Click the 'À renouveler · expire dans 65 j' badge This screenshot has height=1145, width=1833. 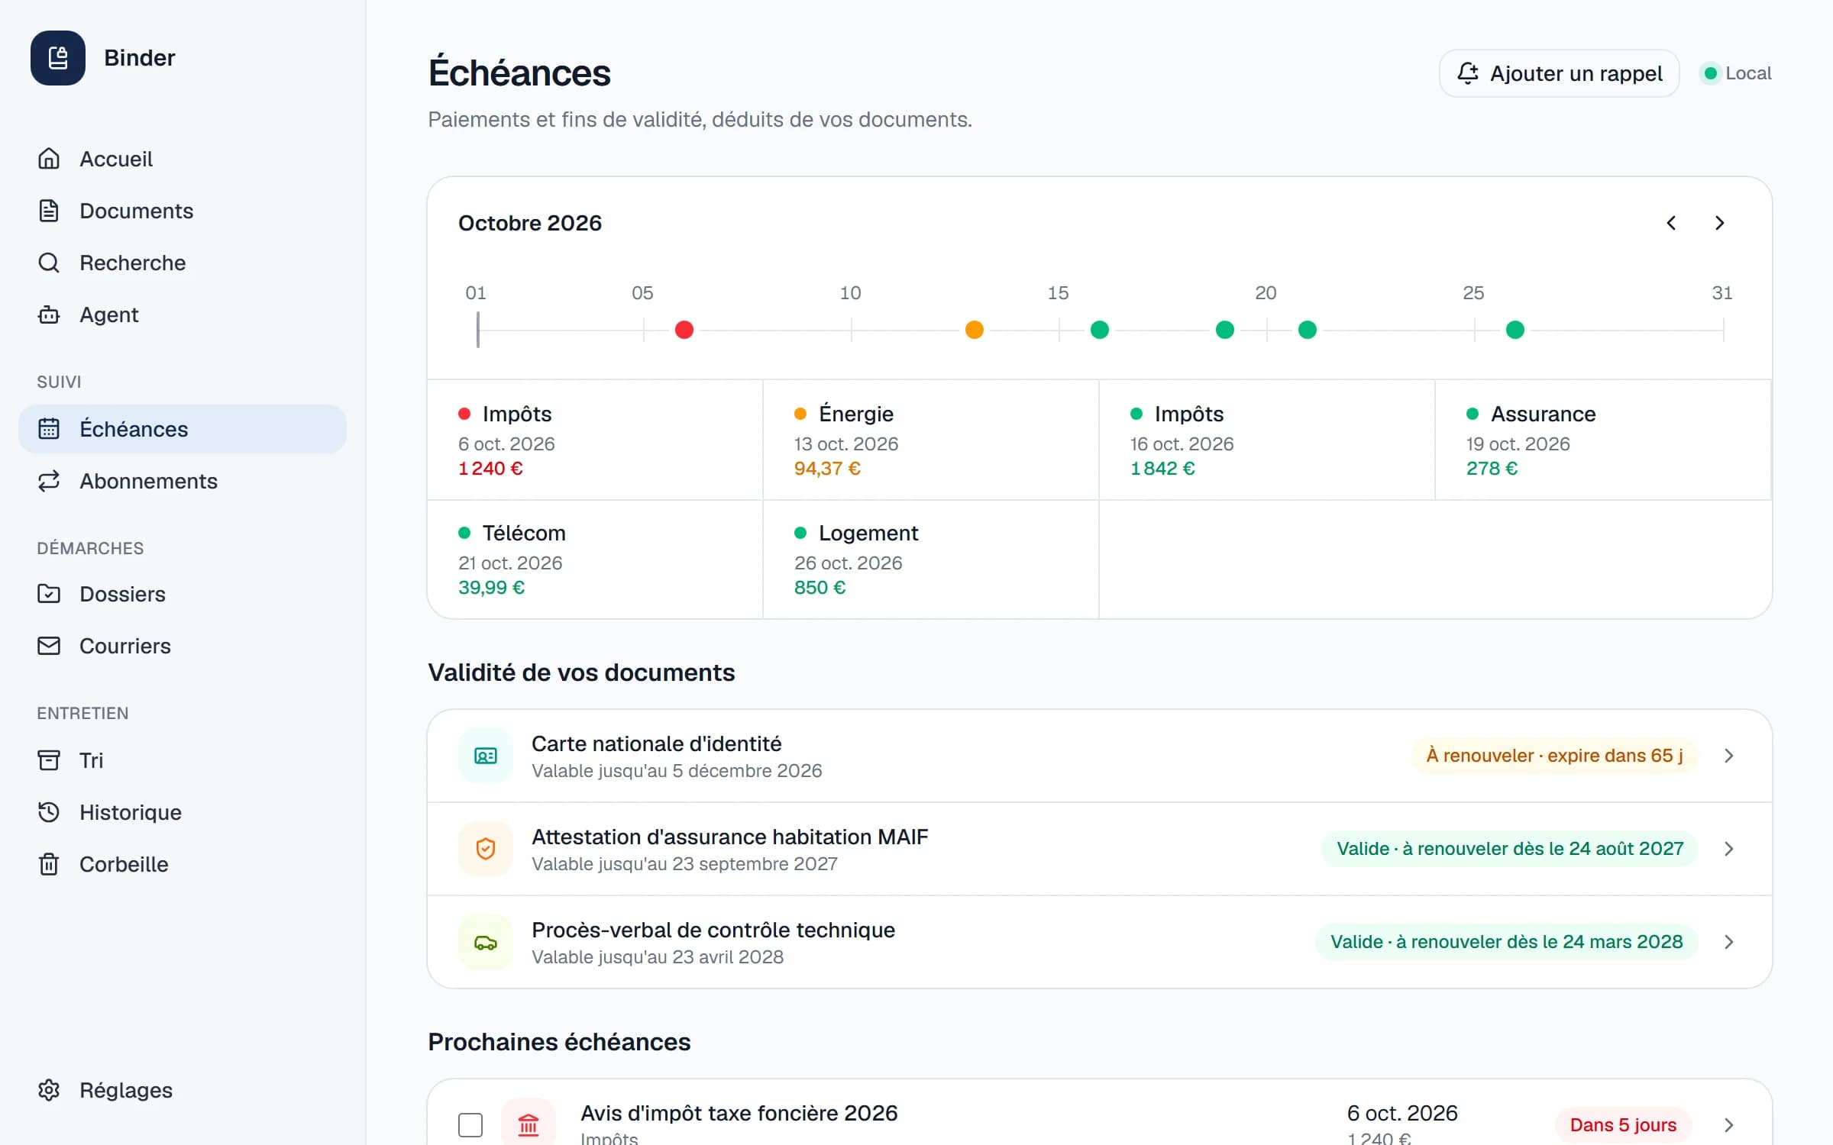pos(1554,756)
